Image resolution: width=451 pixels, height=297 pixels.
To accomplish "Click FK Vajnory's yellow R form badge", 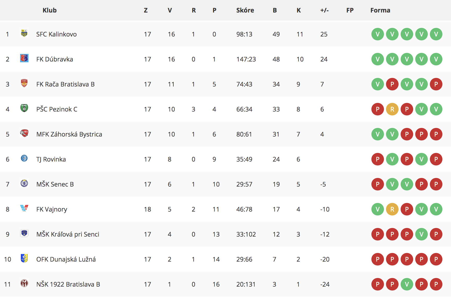I will (x=392, y=209).
